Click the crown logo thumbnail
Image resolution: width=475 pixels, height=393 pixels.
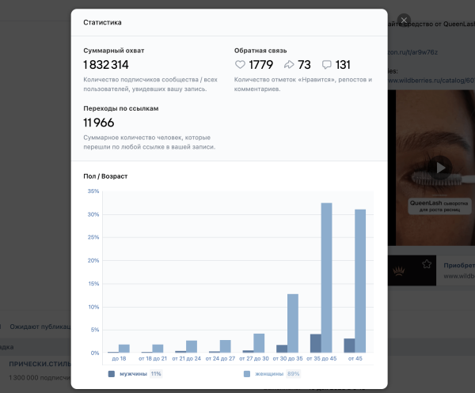[x=397, y=270]
